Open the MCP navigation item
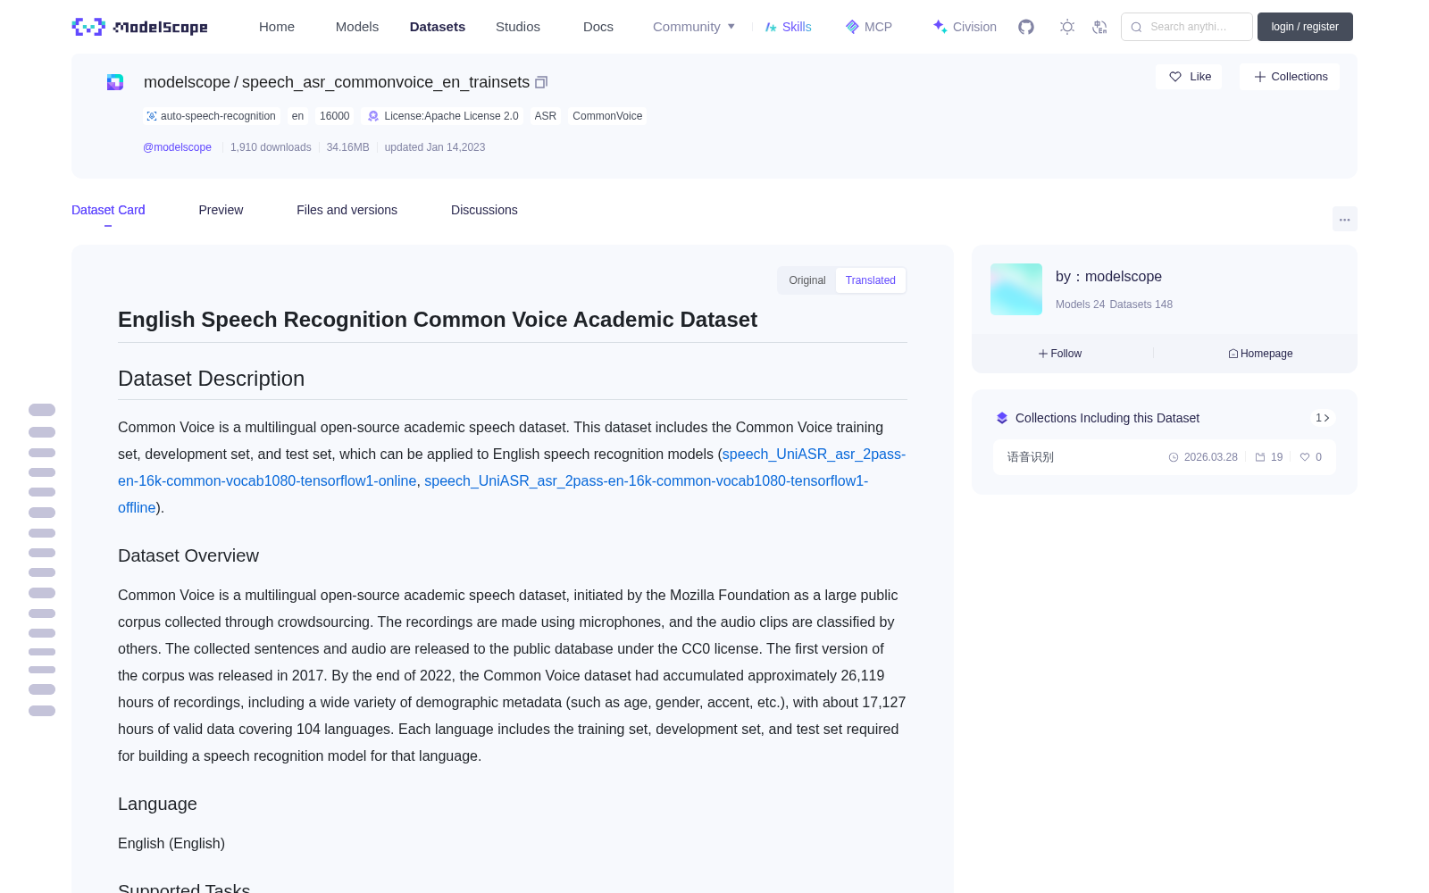 [x=868, y=27]
